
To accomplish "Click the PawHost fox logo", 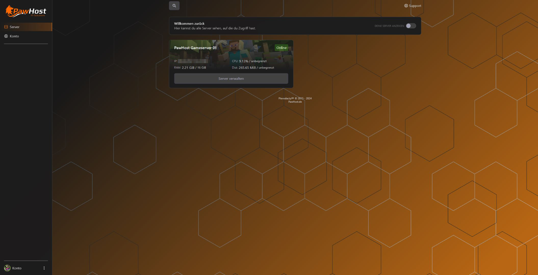I will pos(25,11).
